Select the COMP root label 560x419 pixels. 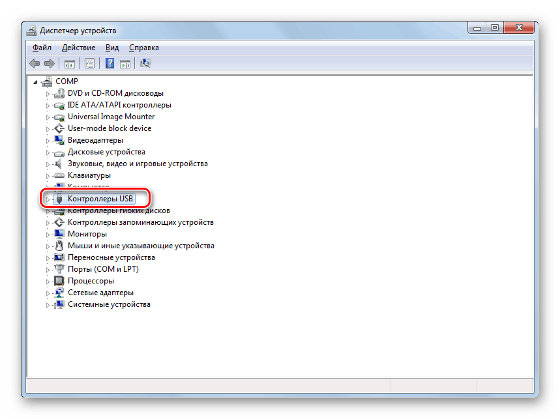[66, 81]
